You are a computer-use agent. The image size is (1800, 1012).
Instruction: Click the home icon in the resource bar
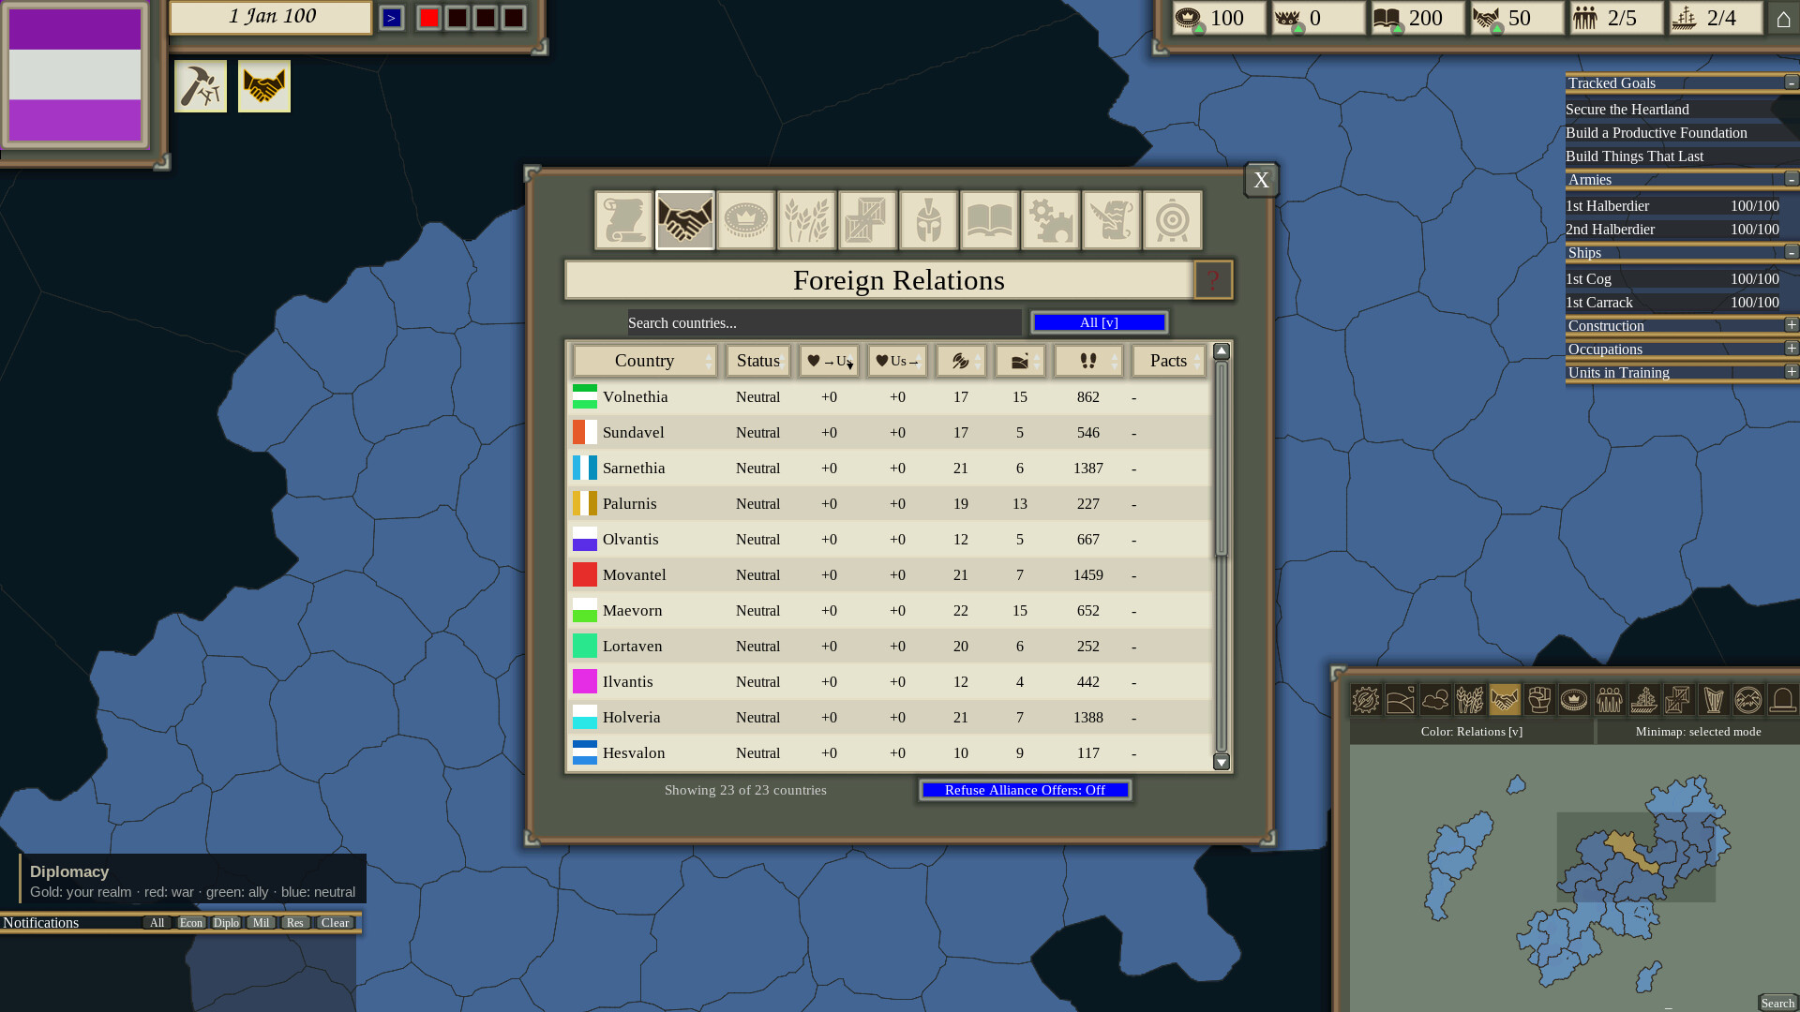pyautogui.click(x=1783, y=18)
